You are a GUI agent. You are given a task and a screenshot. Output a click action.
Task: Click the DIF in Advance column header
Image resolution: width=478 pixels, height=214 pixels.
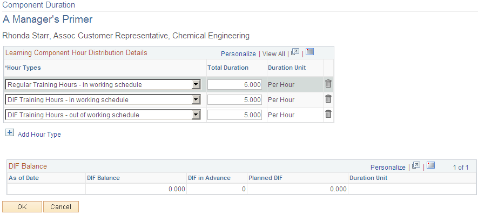click(209, 178)
